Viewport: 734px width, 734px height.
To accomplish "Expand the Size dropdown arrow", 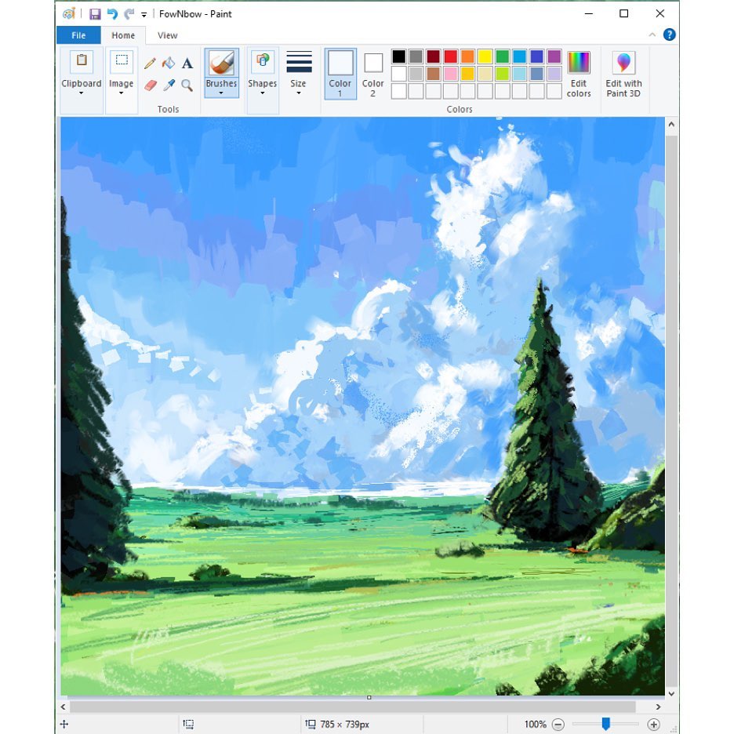I will point(299,93).
